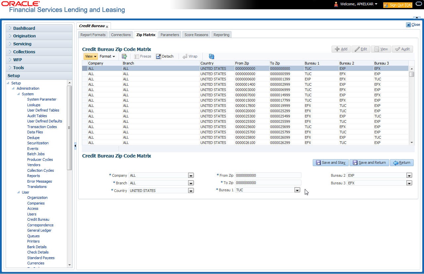Viewport: 424px width, 274px height.
Task: Open the Company dropdown
Action: point(191,175)
